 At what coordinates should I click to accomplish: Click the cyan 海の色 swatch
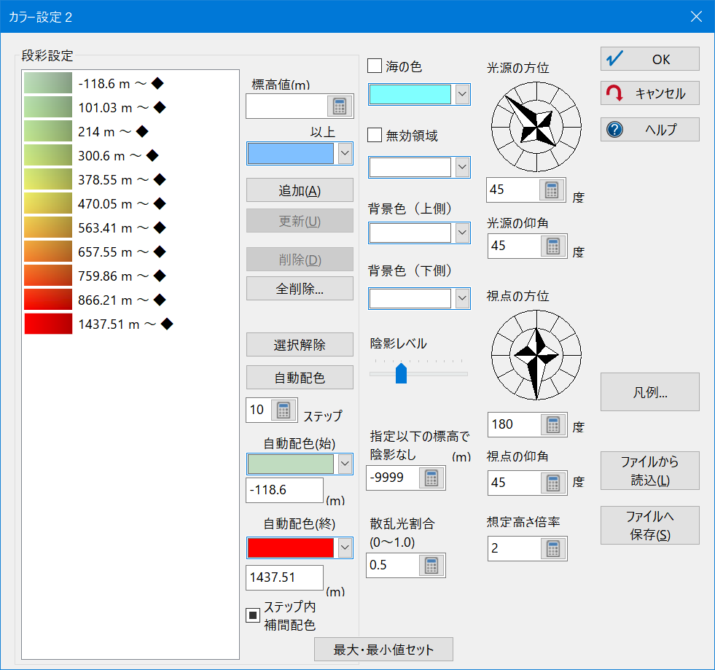[410, 94]
